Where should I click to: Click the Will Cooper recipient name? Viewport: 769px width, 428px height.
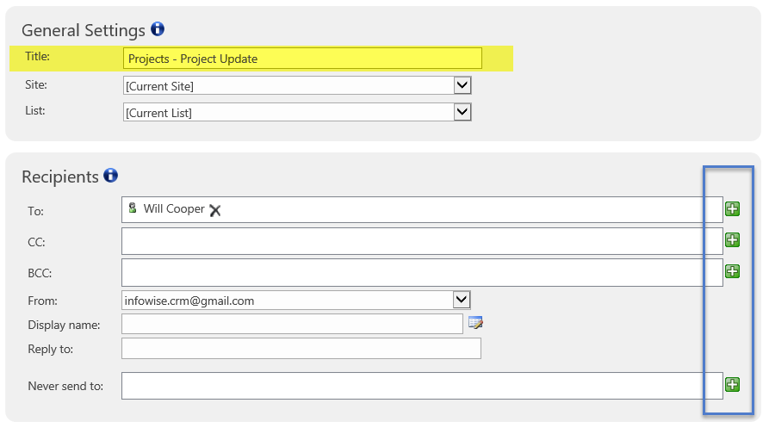tap(174, 209)
